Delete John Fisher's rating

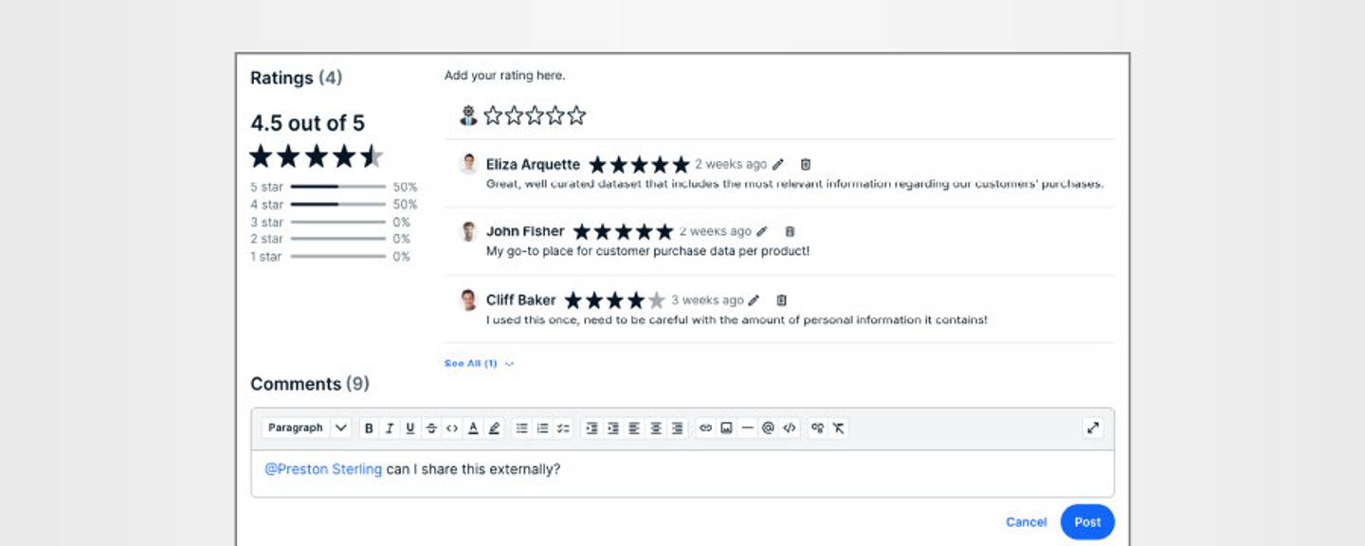tap(790, 231)
